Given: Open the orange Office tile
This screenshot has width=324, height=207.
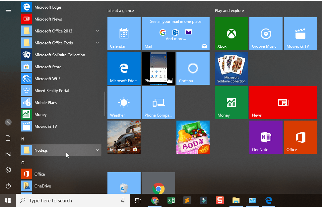Looking at the screenshot, I should coord(300,137).
